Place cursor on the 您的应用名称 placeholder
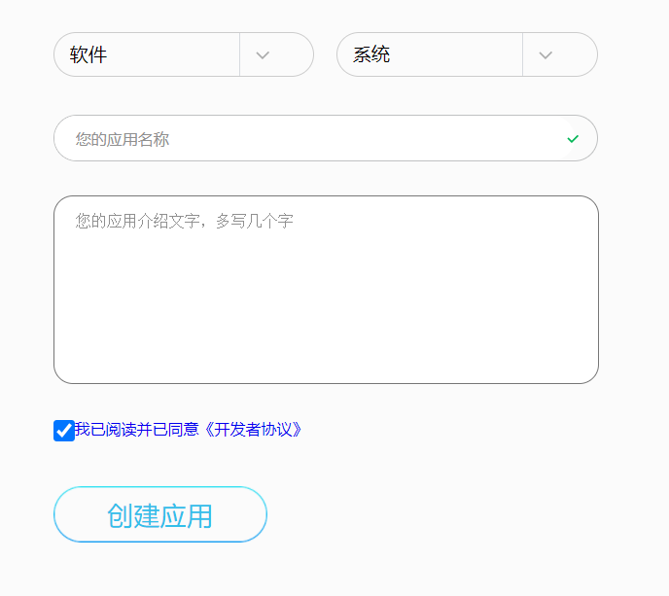Viewport: 669px width, 596px height. [123, 140]
